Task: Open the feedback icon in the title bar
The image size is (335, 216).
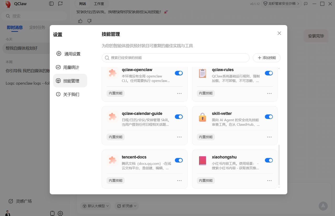Action: pos(306,4)
